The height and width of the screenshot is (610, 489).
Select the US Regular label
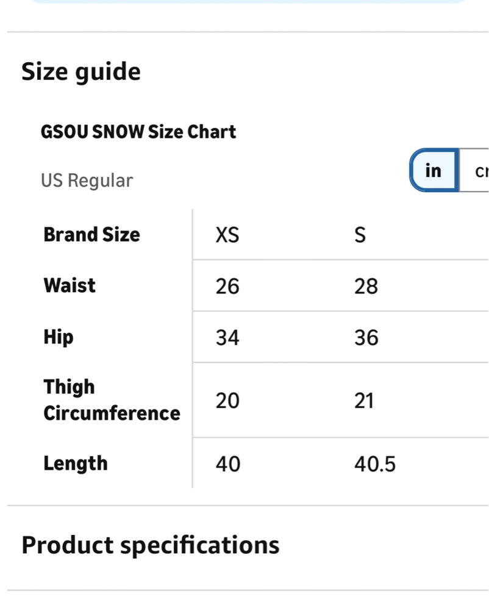click(87, 181)
